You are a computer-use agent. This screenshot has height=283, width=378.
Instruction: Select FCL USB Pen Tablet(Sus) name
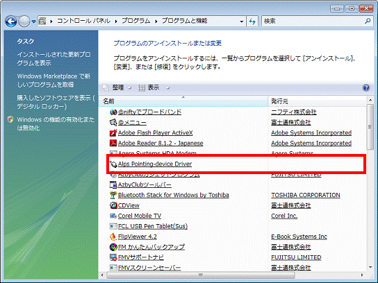coord(153,226)
